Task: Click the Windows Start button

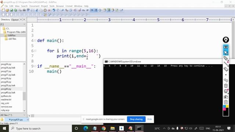Action: point(4,128)
